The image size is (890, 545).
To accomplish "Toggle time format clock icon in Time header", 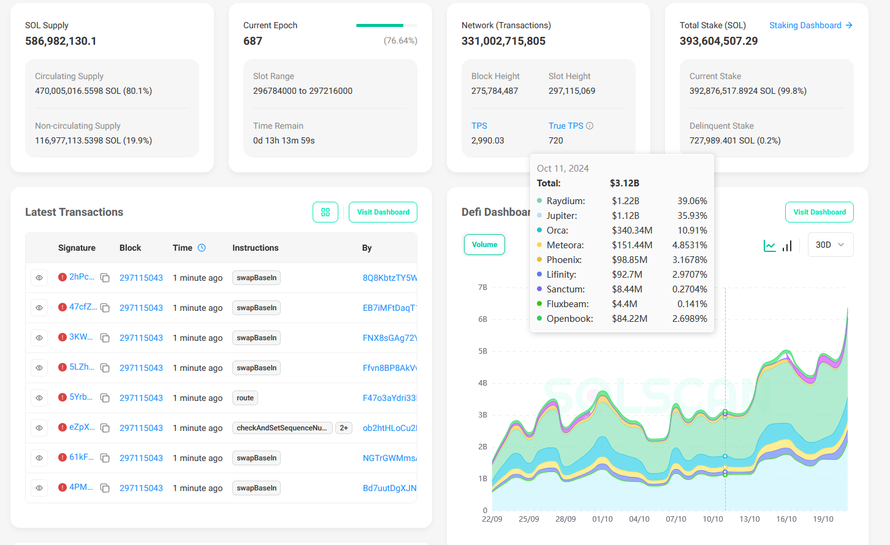I will click(202, 248).
